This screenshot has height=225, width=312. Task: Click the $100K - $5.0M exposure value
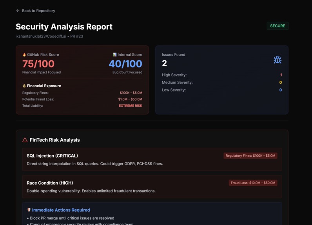(x=131, y=93)
